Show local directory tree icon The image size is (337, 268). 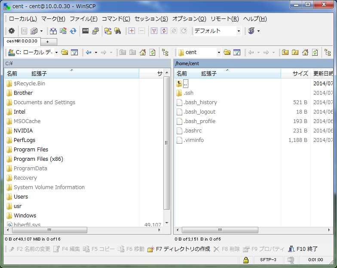click(x=165, y=52)
